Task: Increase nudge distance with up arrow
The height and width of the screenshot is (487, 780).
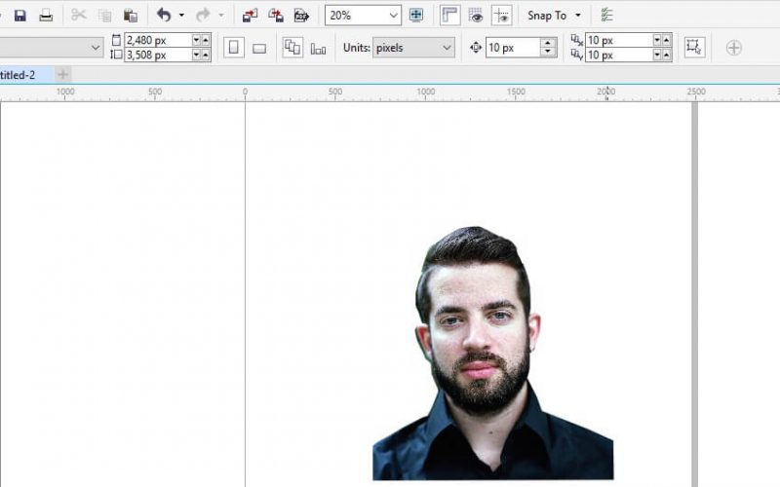Action: click(x=548, y=43)
